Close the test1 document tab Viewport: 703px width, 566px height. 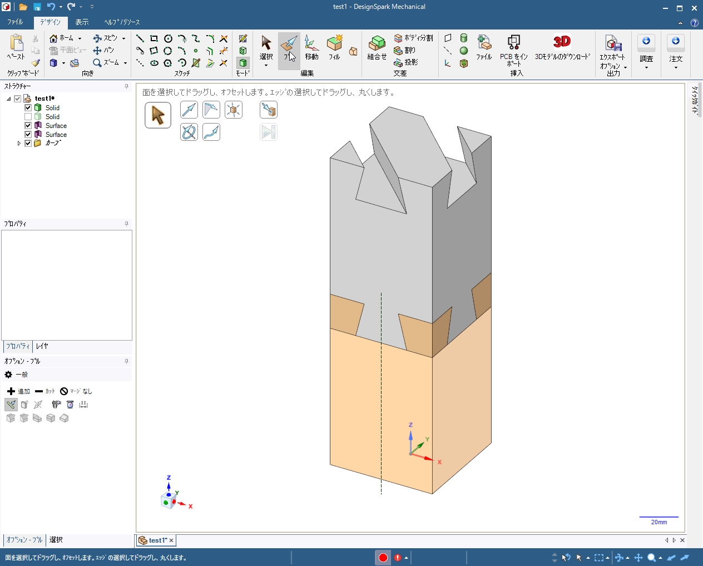click(171, 540)
